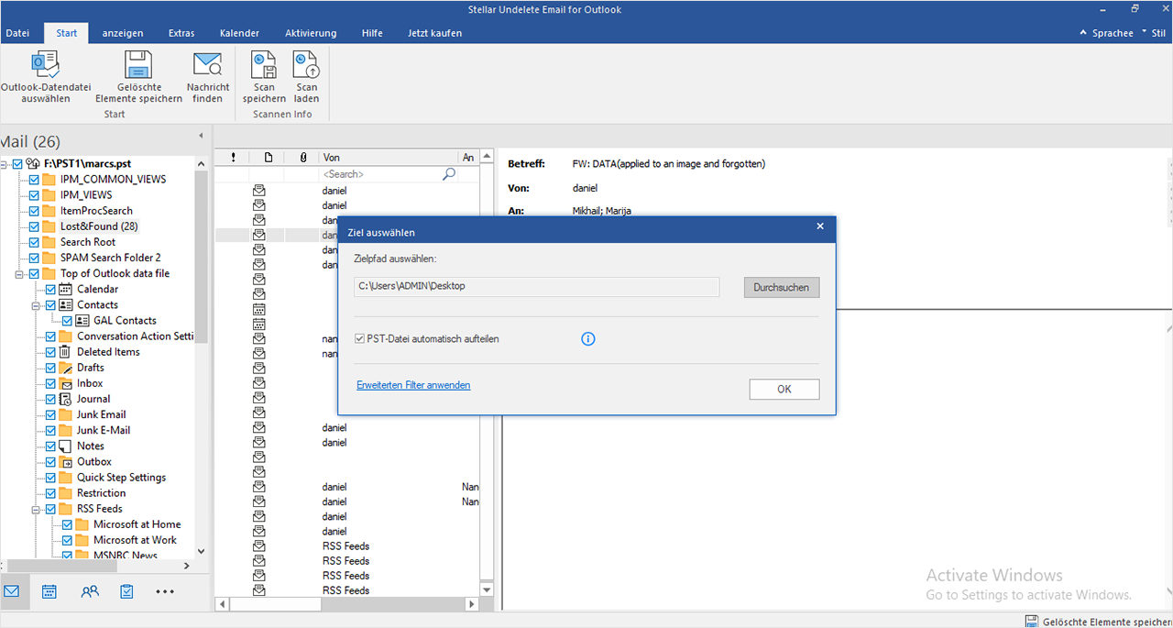Screen dimensions: 1173x628
Task: Click the Durchsuchen button
Action: [x=781, y=287]
